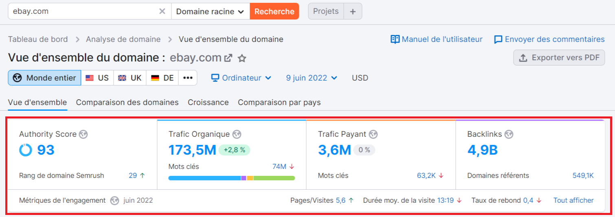
Task: Add a new project with plus icon
Action: click(x=353, y=11)
